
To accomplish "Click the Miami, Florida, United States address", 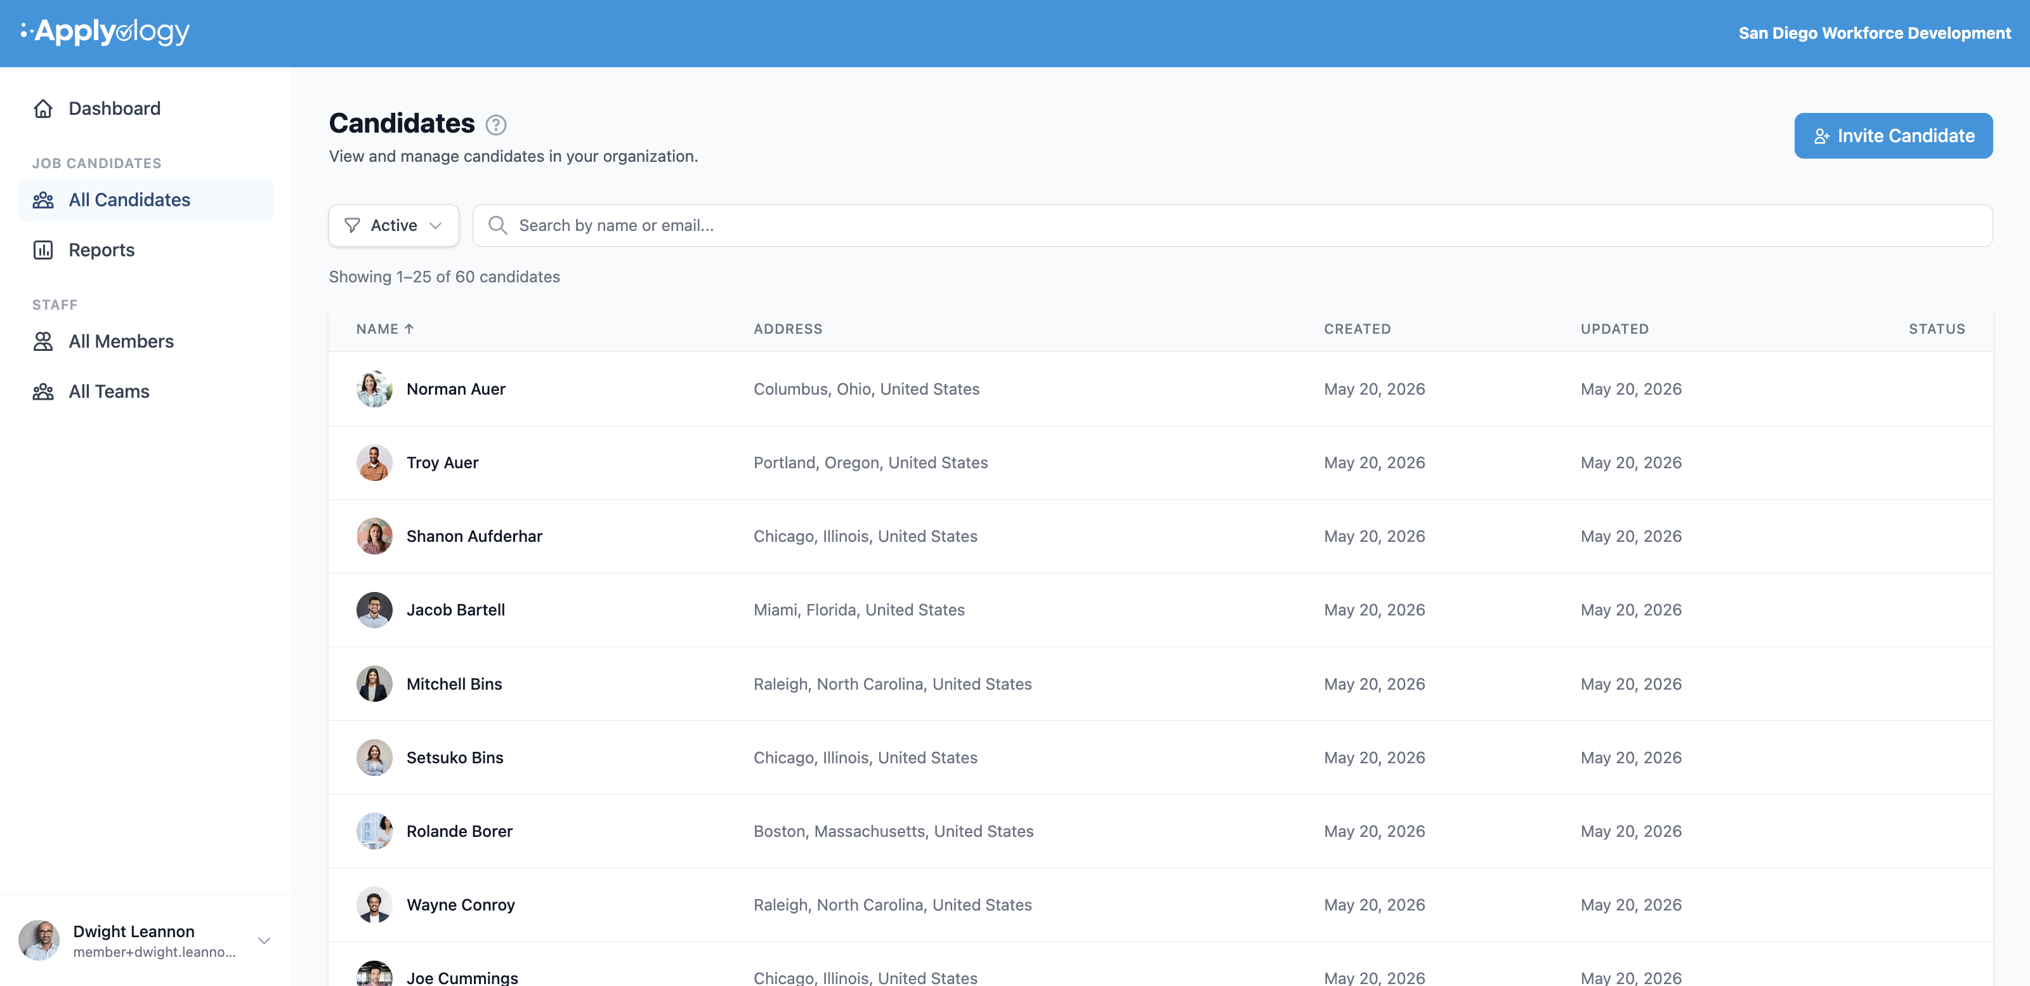I will pos(859,610).
